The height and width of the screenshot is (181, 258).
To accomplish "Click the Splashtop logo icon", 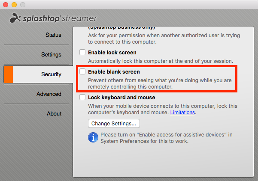I will tap(15, 18).
